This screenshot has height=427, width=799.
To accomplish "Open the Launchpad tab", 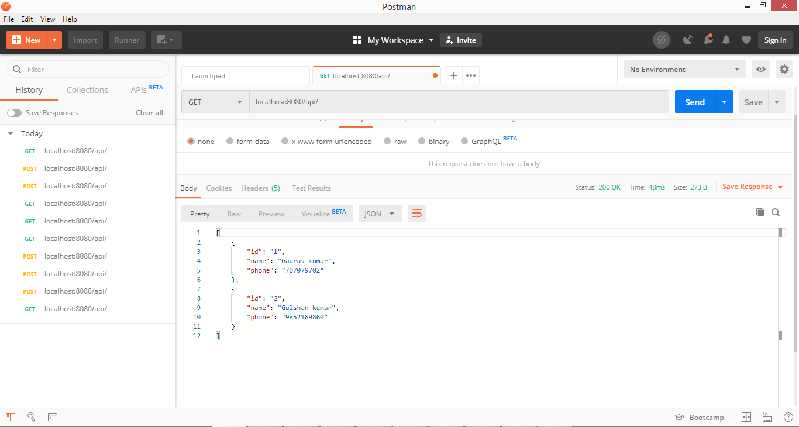I will pos(246,75).
